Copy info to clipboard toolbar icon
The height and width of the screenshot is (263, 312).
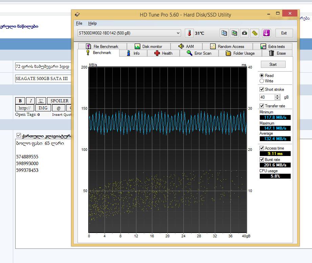pos(224,33)
